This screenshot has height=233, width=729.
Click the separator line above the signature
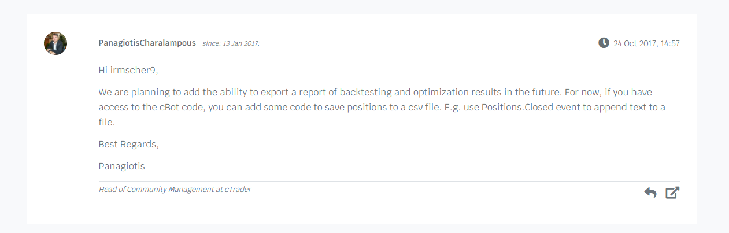pyautogui.click(x=389, y=181)
